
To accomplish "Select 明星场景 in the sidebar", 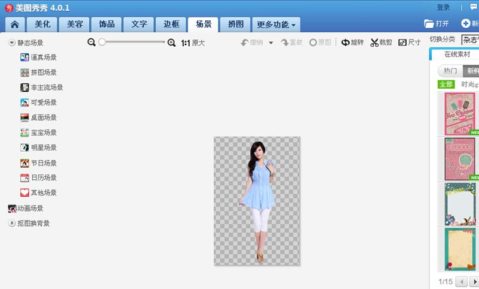I will 38,147.
